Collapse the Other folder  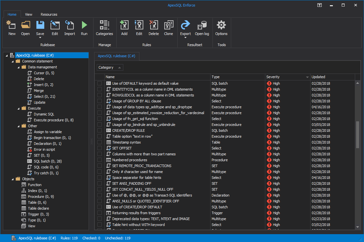pos(19,126)
